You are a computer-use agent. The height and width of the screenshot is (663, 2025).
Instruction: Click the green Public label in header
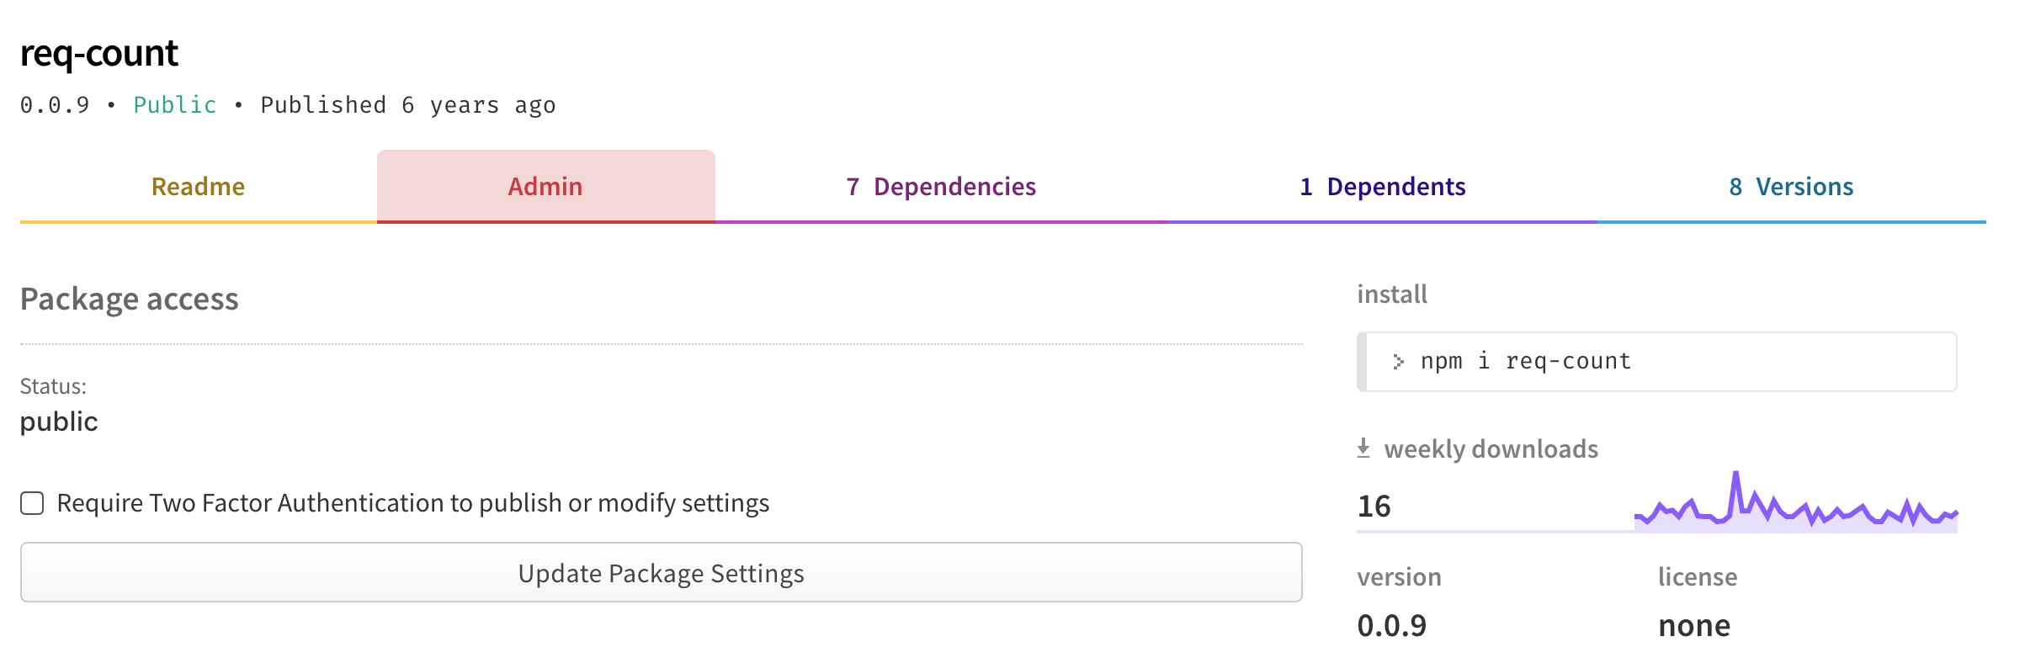coord(175,105)
